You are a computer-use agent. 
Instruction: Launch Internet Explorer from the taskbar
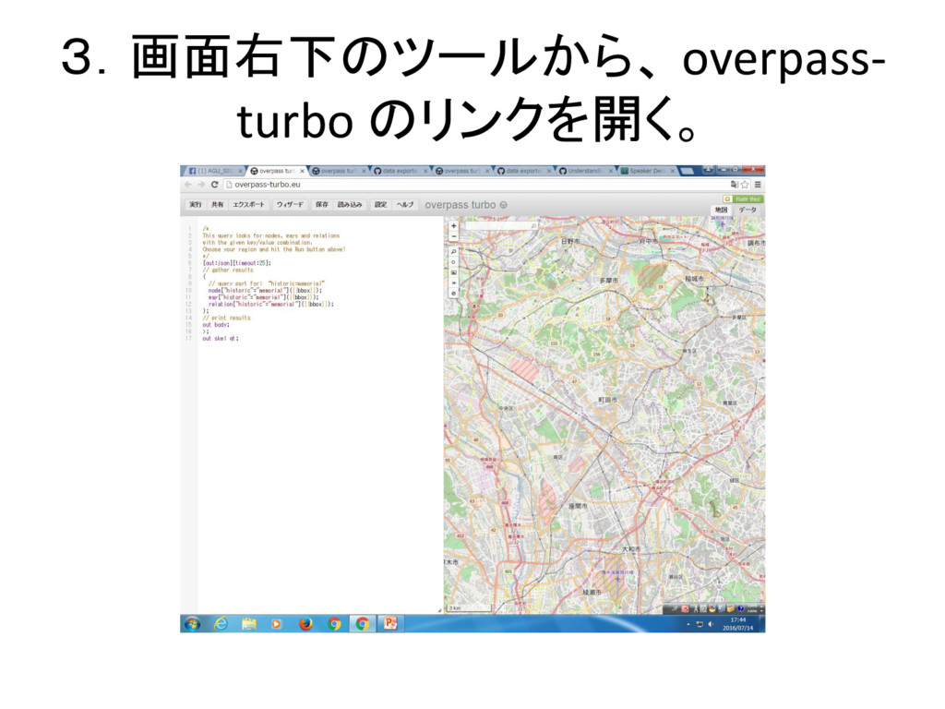pos(221,624)
